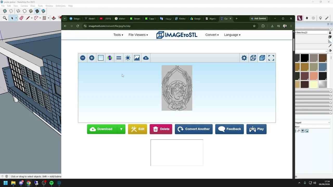
Task: Switch to solid cube view
Action: pyautogui.click(x=262, y=58)
